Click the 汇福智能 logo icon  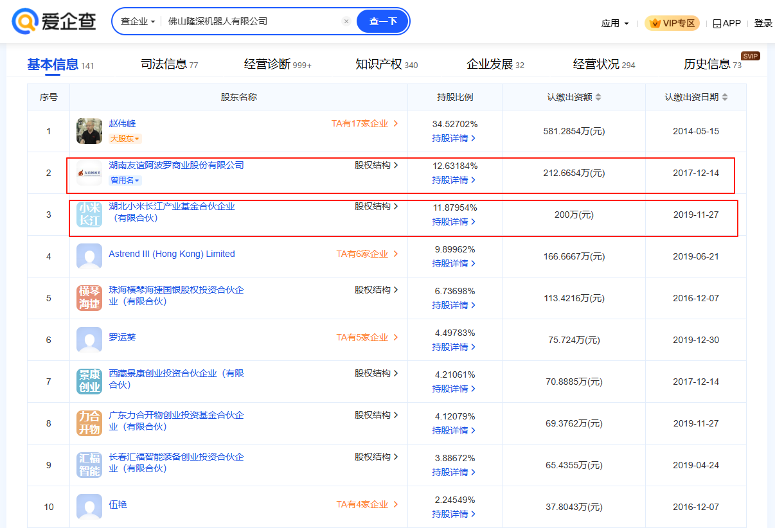click(x=89, y=465)
